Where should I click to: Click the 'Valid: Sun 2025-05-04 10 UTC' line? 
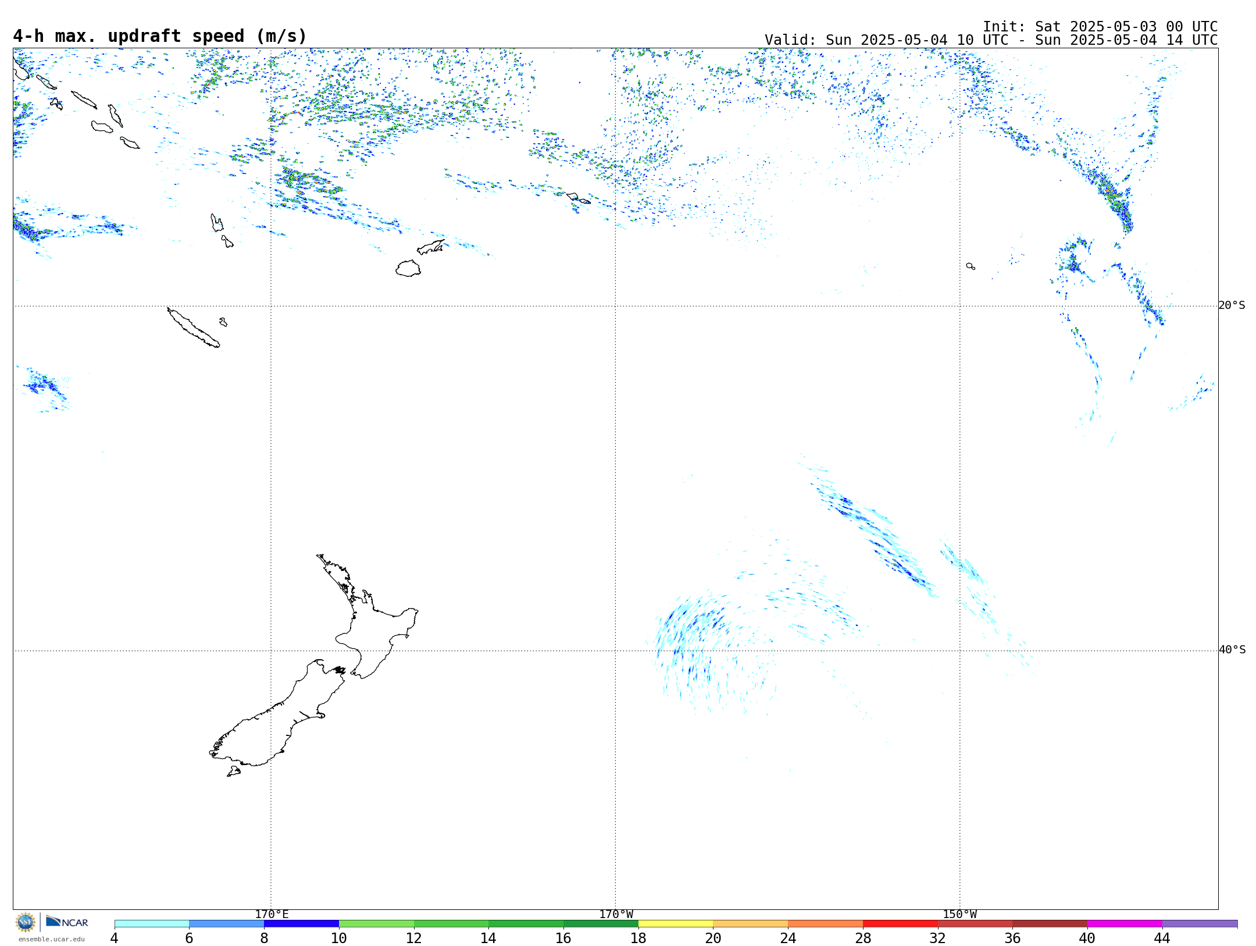(x=991, y=40)
